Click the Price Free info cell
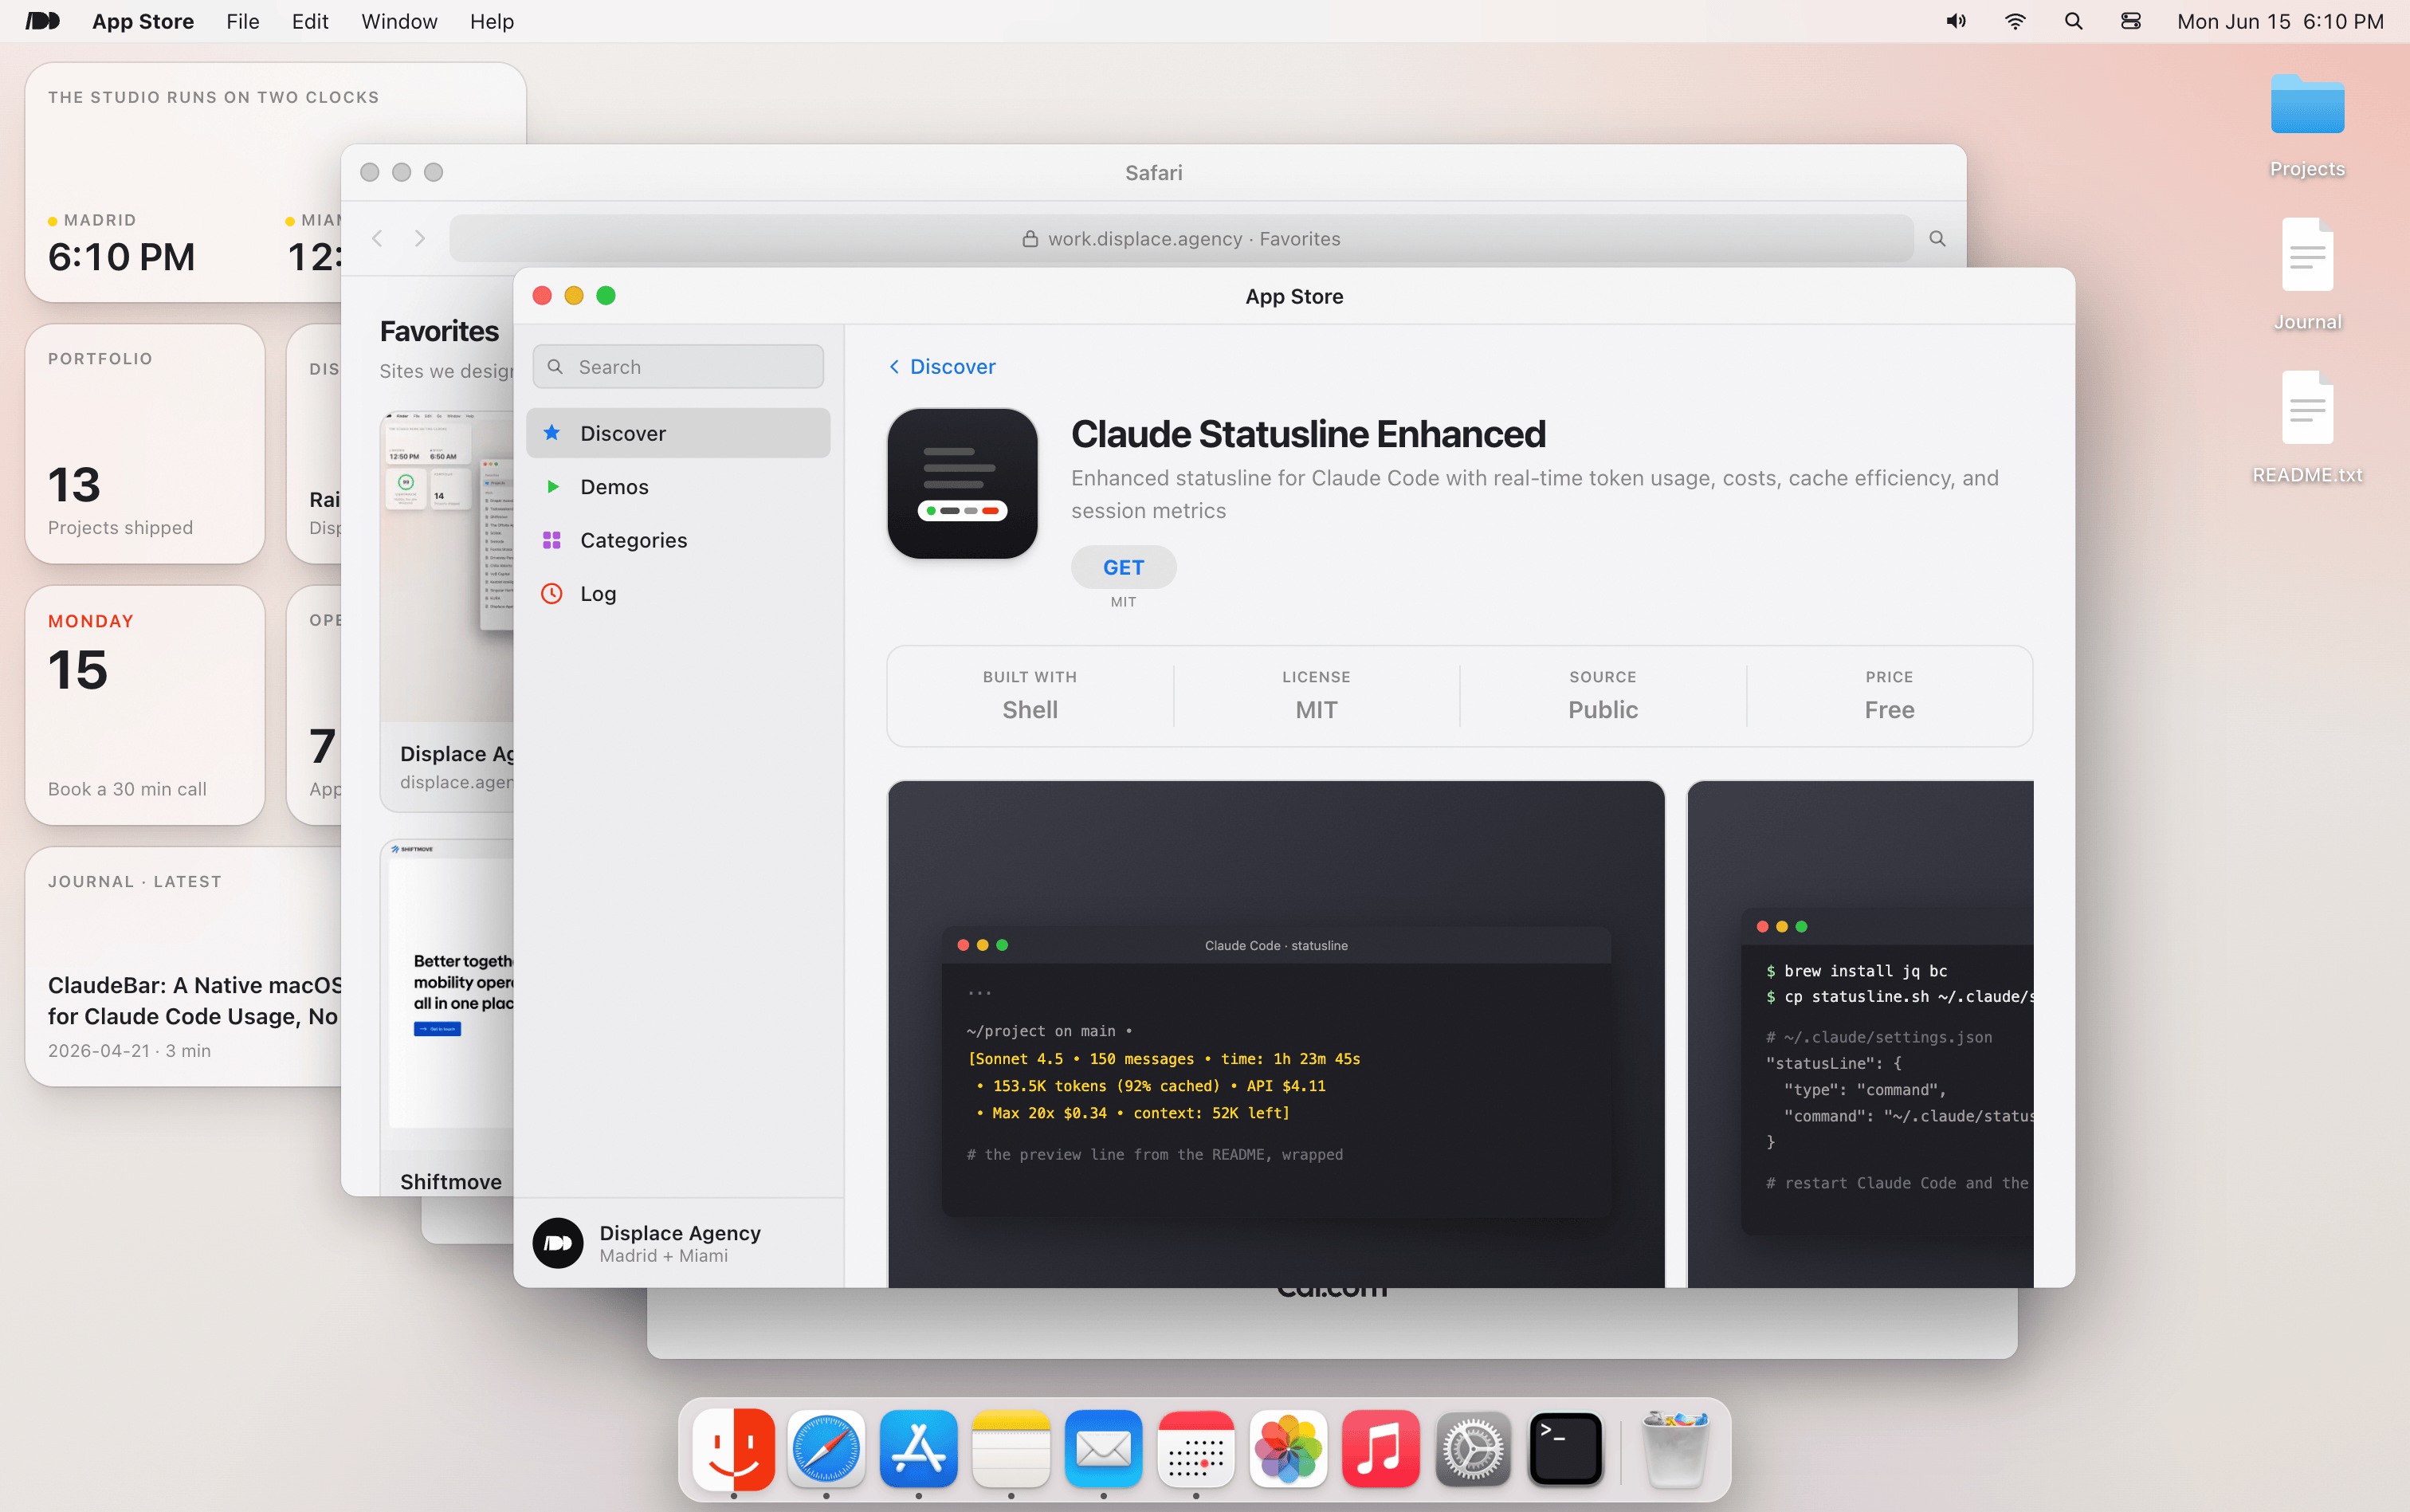 tap(1890, 696)
